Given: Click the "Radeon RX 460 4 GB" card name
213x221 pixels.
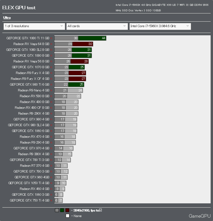Looking at the screenshot, I should [x=34, y=189].
